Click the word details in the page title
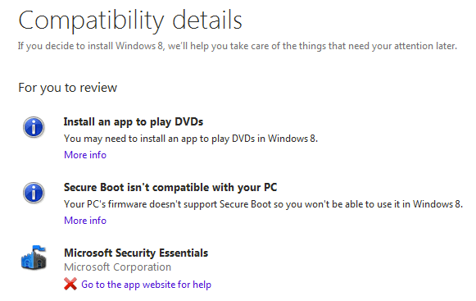This screenshot has width=476, height=301. pos(207,19)
